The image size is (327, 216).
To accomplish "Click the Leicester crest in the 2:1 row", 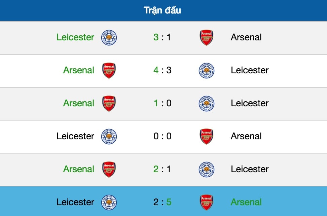I will (x=206, y=169).
